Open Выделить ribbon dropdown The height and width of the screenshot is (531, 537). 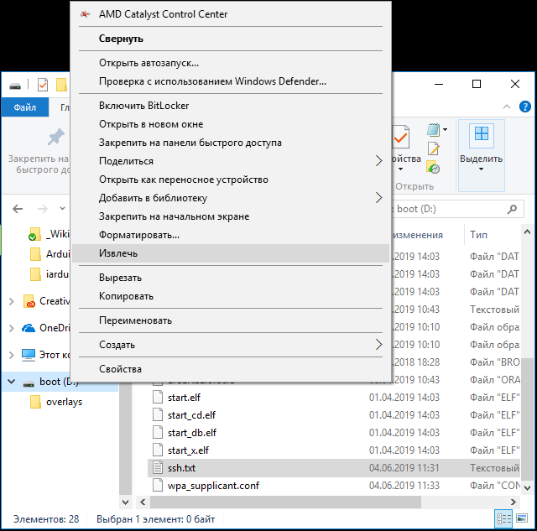tap(481, 155)
